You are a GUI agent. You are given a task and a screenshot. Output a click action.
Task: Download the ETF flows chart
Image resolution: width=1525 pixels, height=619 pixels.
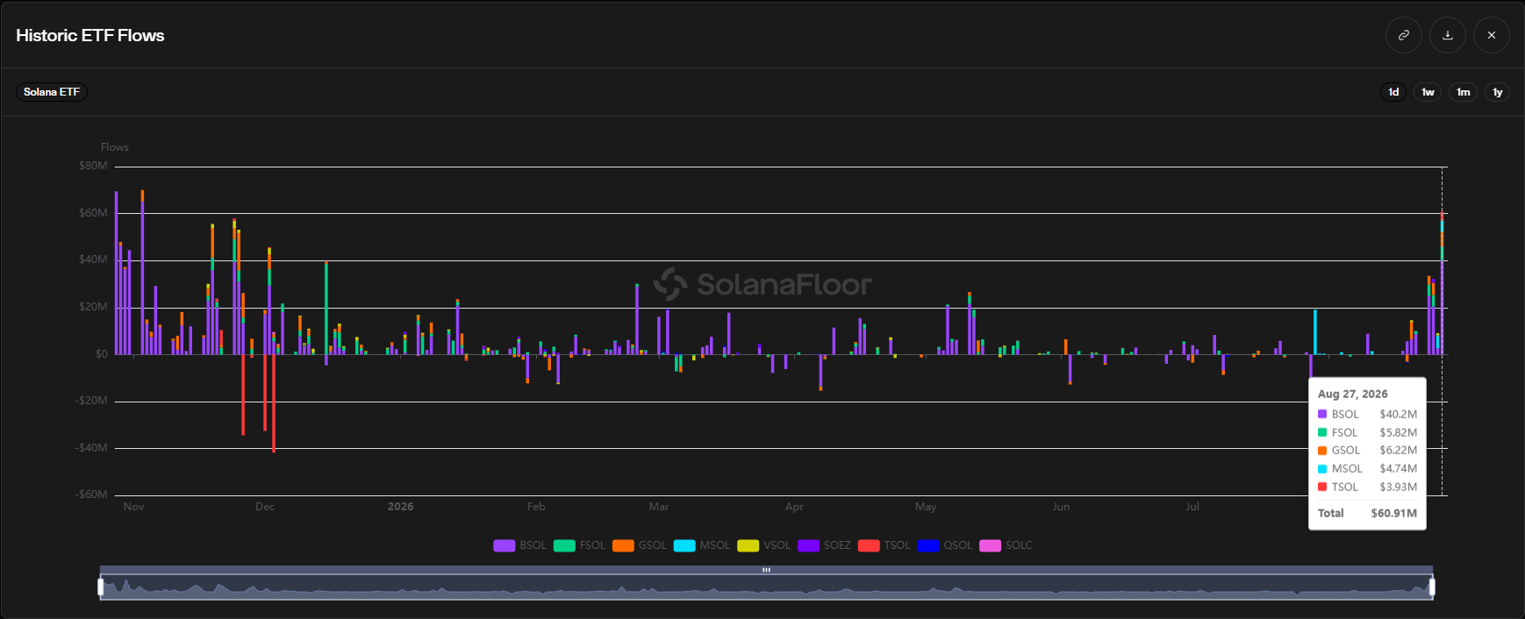point(1448,35)
